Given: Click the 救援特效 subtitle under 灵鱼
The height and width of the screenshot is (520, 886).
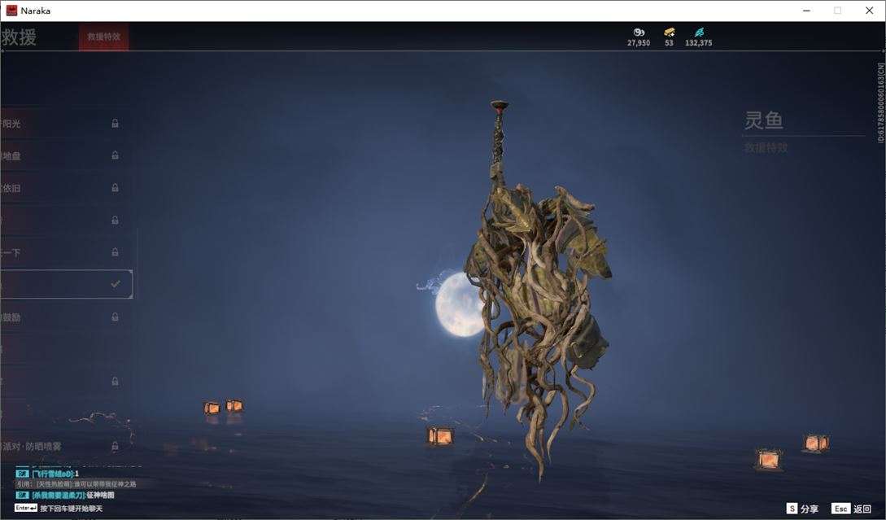Looking at the screenshot, I should tap(766, 148).
